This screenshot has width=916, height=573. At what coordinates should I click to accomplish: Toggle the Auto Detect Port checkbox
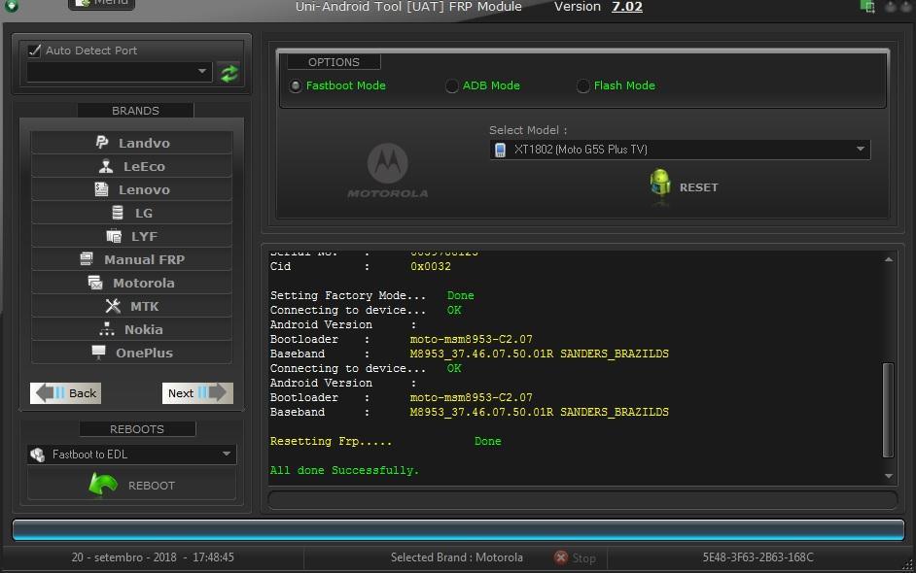pyautogui.click(x=35, y=51)
